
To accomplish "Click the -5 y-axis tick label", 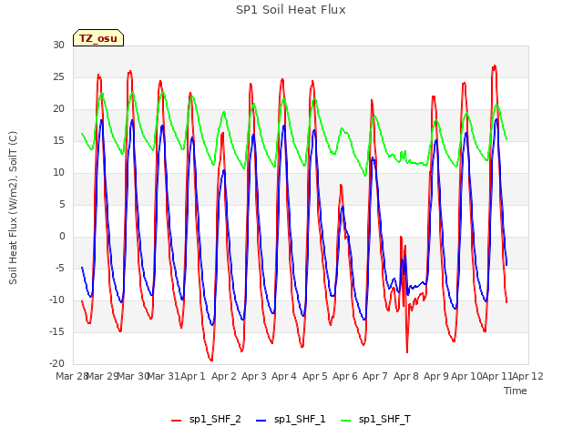I will click(60, 269).
